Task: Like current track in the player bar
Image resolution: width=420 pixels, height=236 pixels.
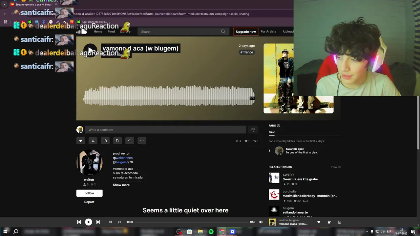Action: (x=319, y=222)
